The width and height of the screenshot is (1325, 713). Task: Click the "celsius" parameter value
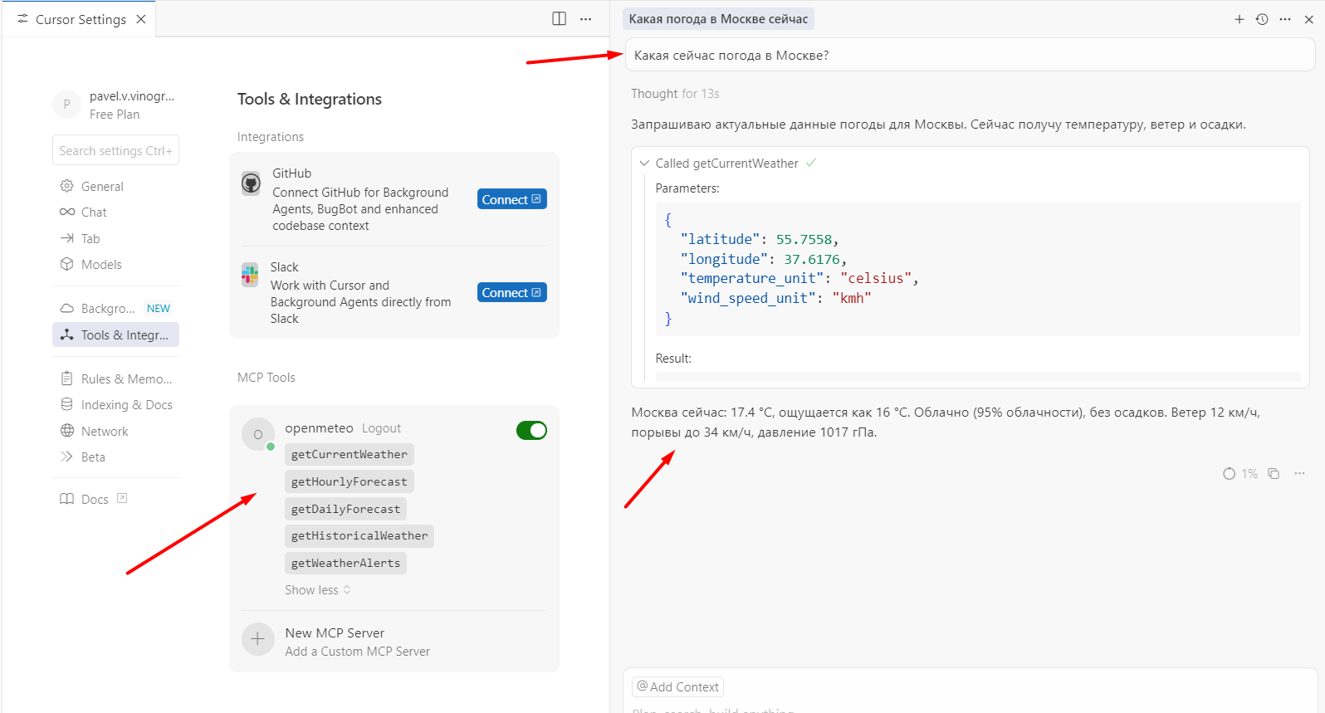tap(876, 278)
